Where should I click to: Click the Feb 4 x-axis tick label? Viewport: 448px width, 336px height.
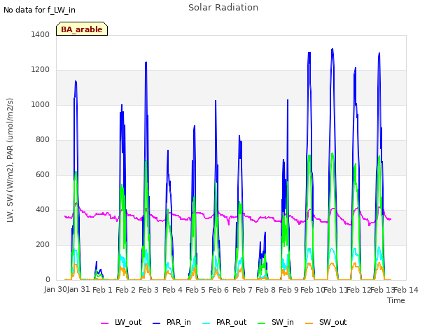(172, 290)
